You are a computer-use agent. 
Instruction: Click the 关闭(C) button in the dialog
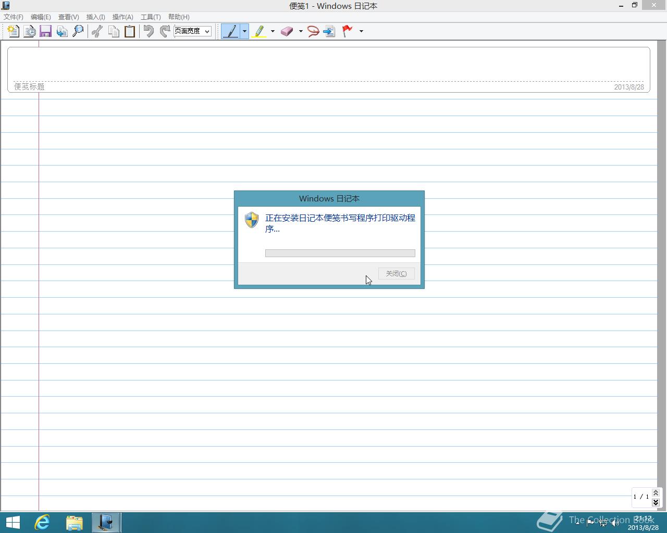tap(397, 274)
